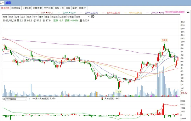Click the 5MA 90.42 legend value
191x121 pixels.
click(x=46, y=13)
